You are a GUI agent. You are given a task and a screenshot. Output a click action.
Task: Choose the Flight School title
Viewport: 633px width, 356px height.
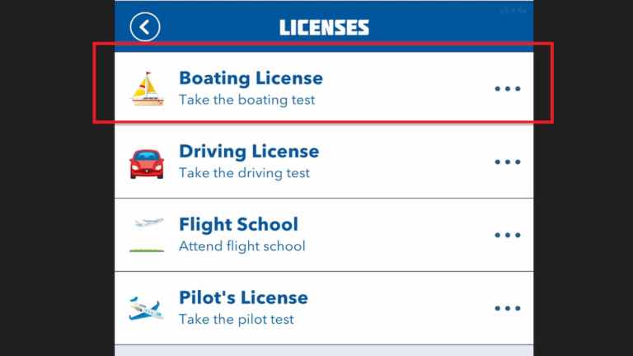[x=238, y=225]
